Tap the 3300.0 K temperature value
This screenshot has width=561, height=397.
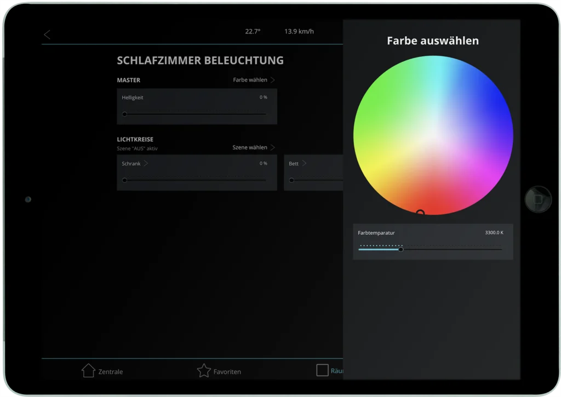click(493, 232)
